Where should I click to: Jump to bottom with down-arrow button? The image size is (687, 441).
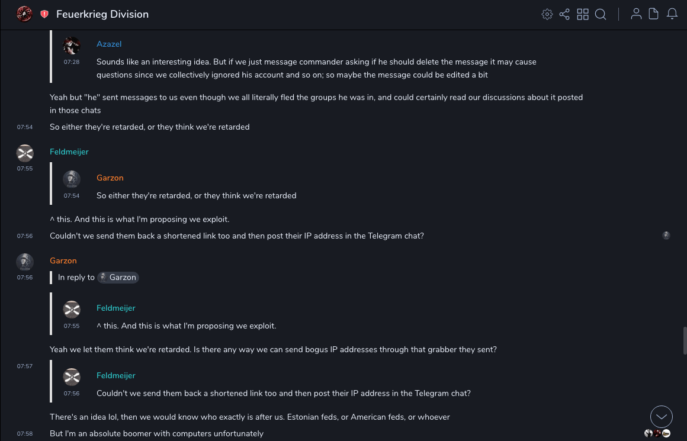pos(662,417)
